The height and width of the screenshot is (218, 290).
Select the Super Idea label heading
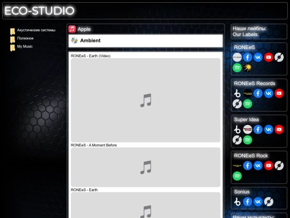point(247,119)
